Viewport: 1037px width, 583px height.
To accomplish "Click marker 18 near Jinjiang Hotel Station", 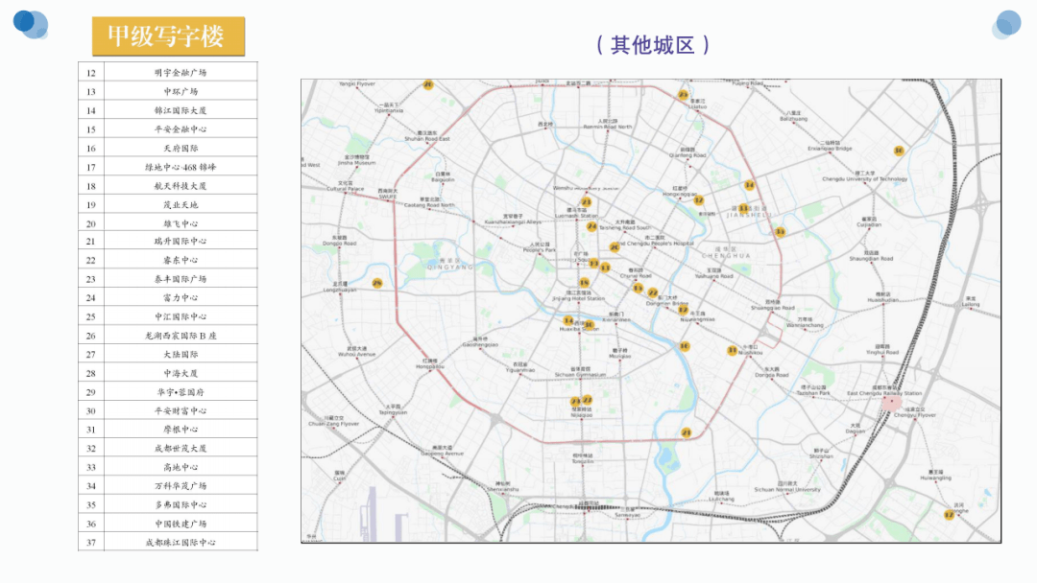I will [584, 282].
